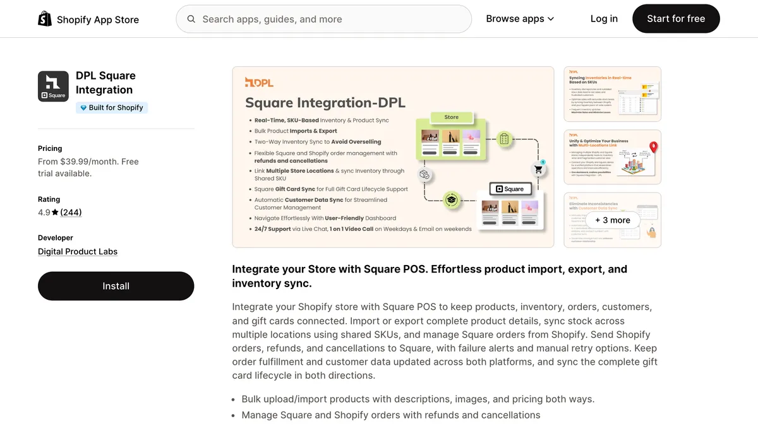This screenshot has width=758, height=426.
Task: Open the Multi-Locations Link thumbnail
Action: (612, 157)
